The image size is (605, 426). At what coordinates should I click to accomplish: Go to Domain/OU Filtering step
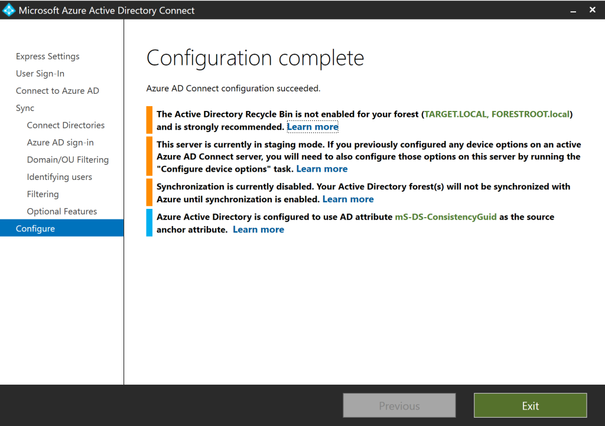68,160
